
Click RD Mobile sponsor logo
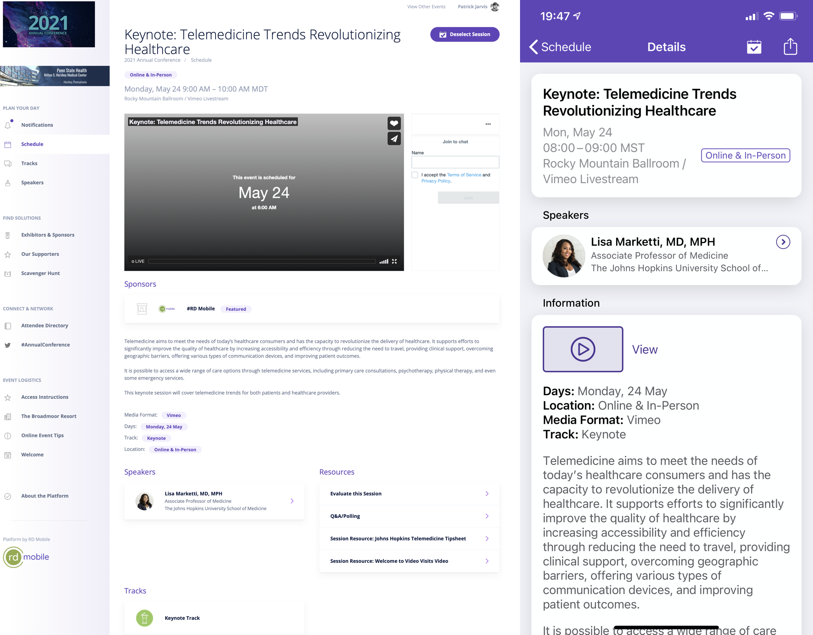(167, 309)
